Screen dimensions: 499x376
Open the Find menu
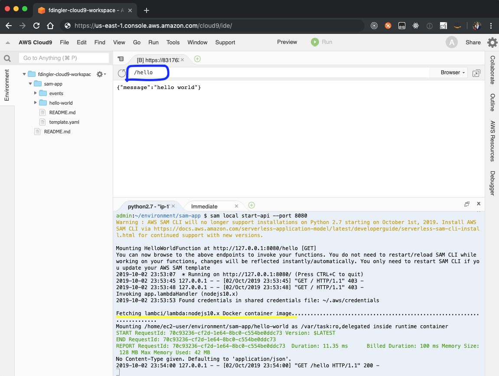(x=100, y=43)
